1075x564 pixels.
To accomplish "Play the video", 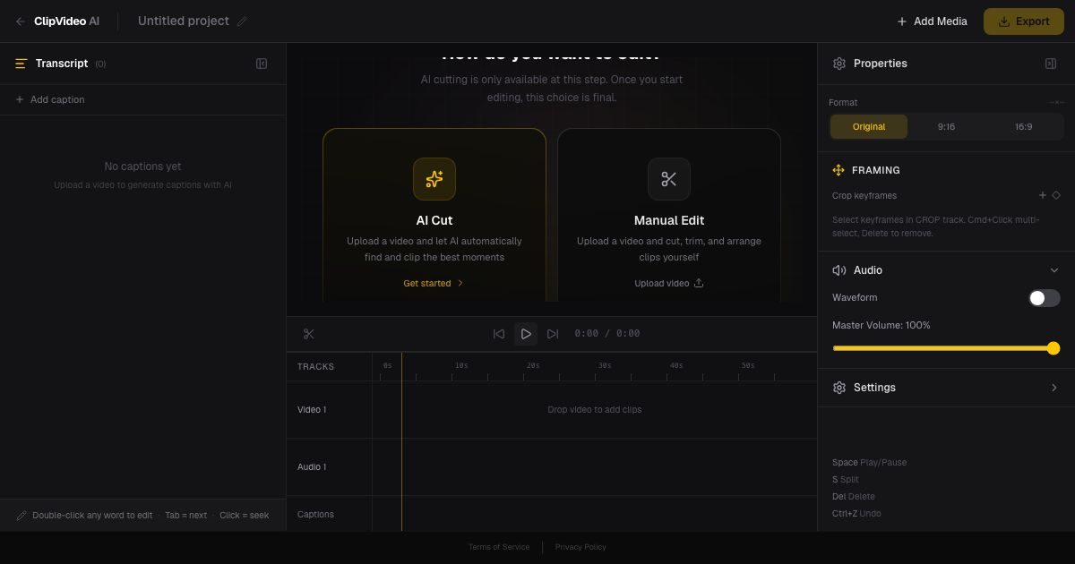I will (x=526, y=334).
